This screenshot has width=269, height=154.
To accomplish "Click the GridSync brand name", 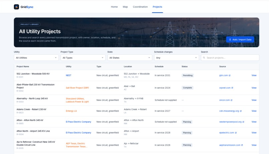I will pyautogui.click(x=27, y=7).
